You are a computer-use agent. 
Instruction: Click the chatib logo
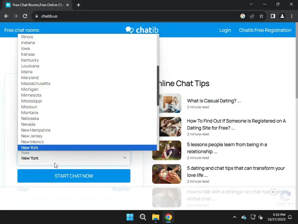tap(142, 30)
